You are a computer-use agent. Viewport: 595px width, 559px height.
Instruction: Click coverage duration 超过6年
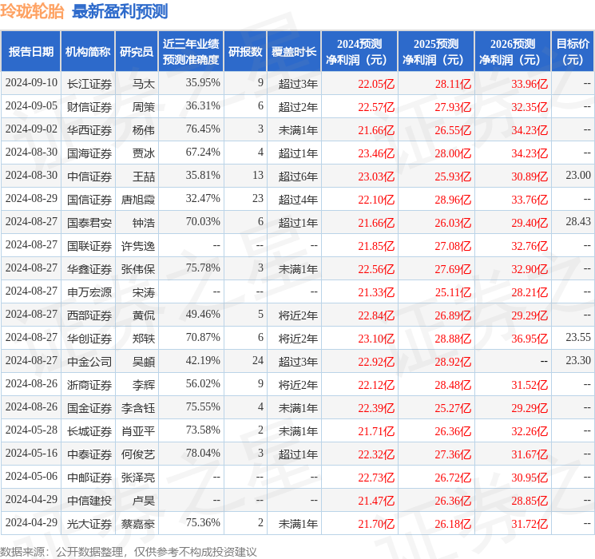(298, 176)
